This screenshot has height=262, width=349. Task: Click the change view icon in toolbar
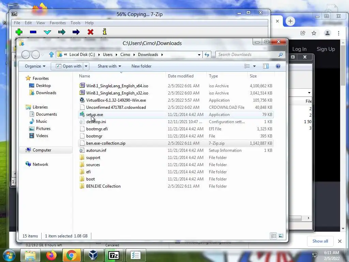click(x=247, y=66)
